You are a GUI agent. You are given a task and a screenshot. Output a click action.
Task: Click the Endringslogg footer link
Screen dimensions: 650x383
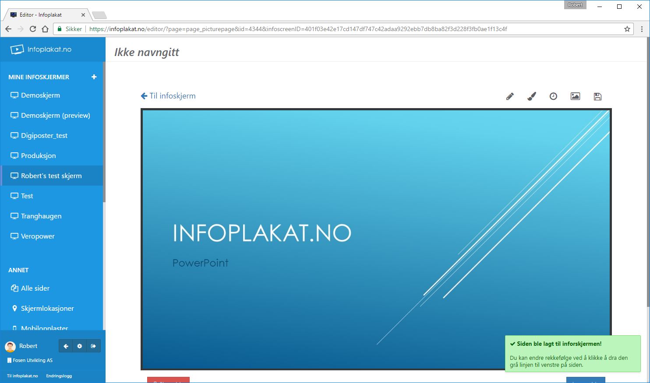pos(59,376)
